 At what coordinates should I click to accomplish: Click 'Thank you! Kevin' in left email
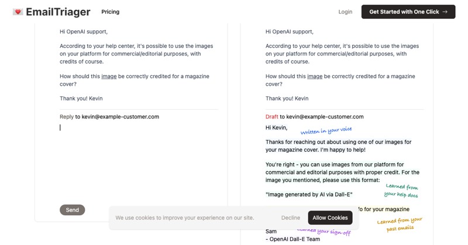coord(81,99)
